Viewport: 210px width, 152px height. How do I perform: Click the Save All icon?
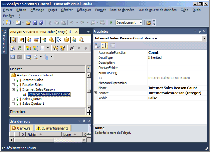point(41,23)
